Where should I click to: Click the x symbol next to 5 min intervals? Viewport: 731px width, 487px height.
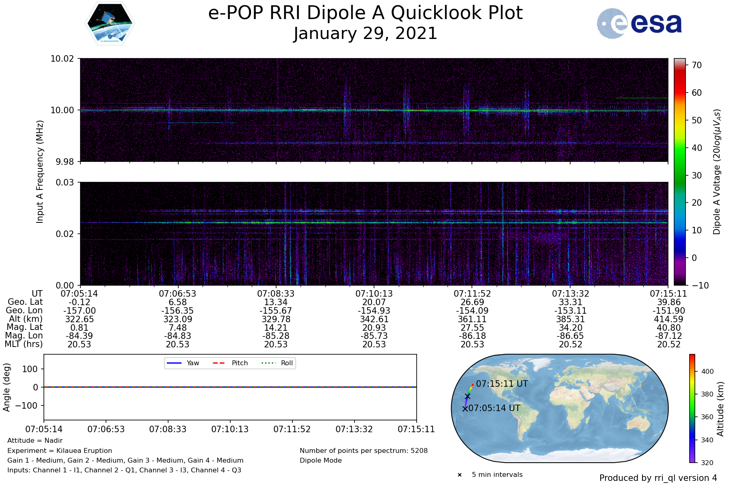[460, 475]
